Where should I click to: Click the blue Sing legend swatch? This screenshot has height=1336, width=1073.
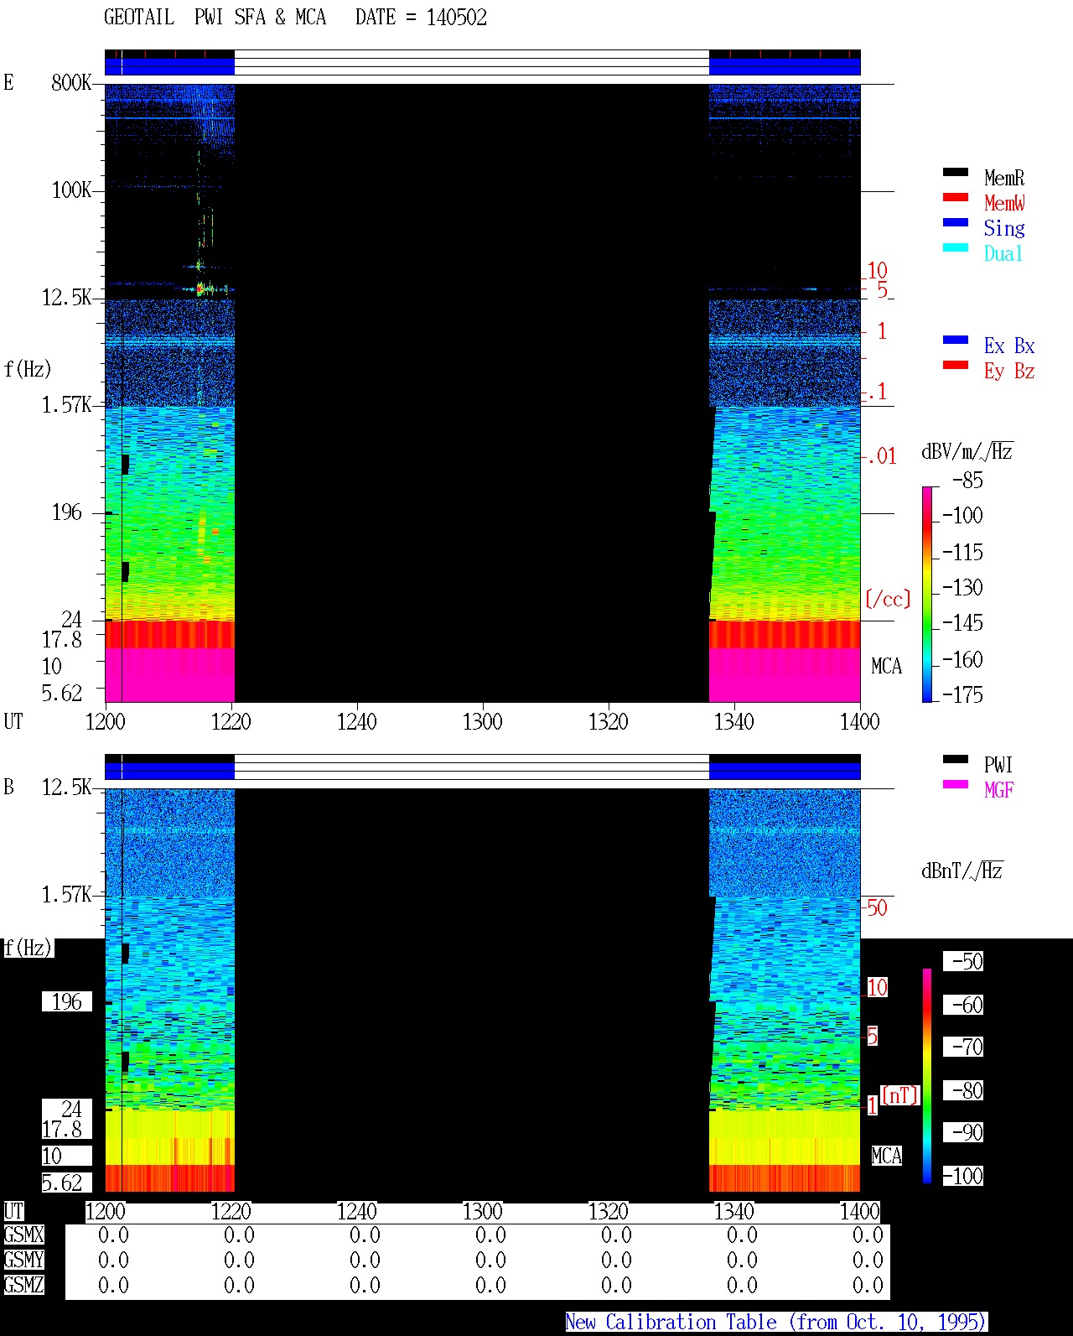[955, 222]
